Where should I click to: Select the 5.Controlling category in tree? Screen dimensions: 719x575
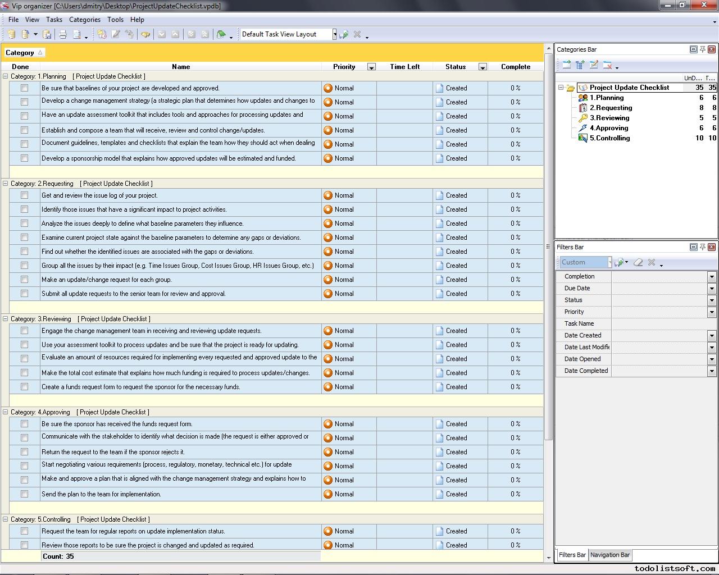coord(609,138)
